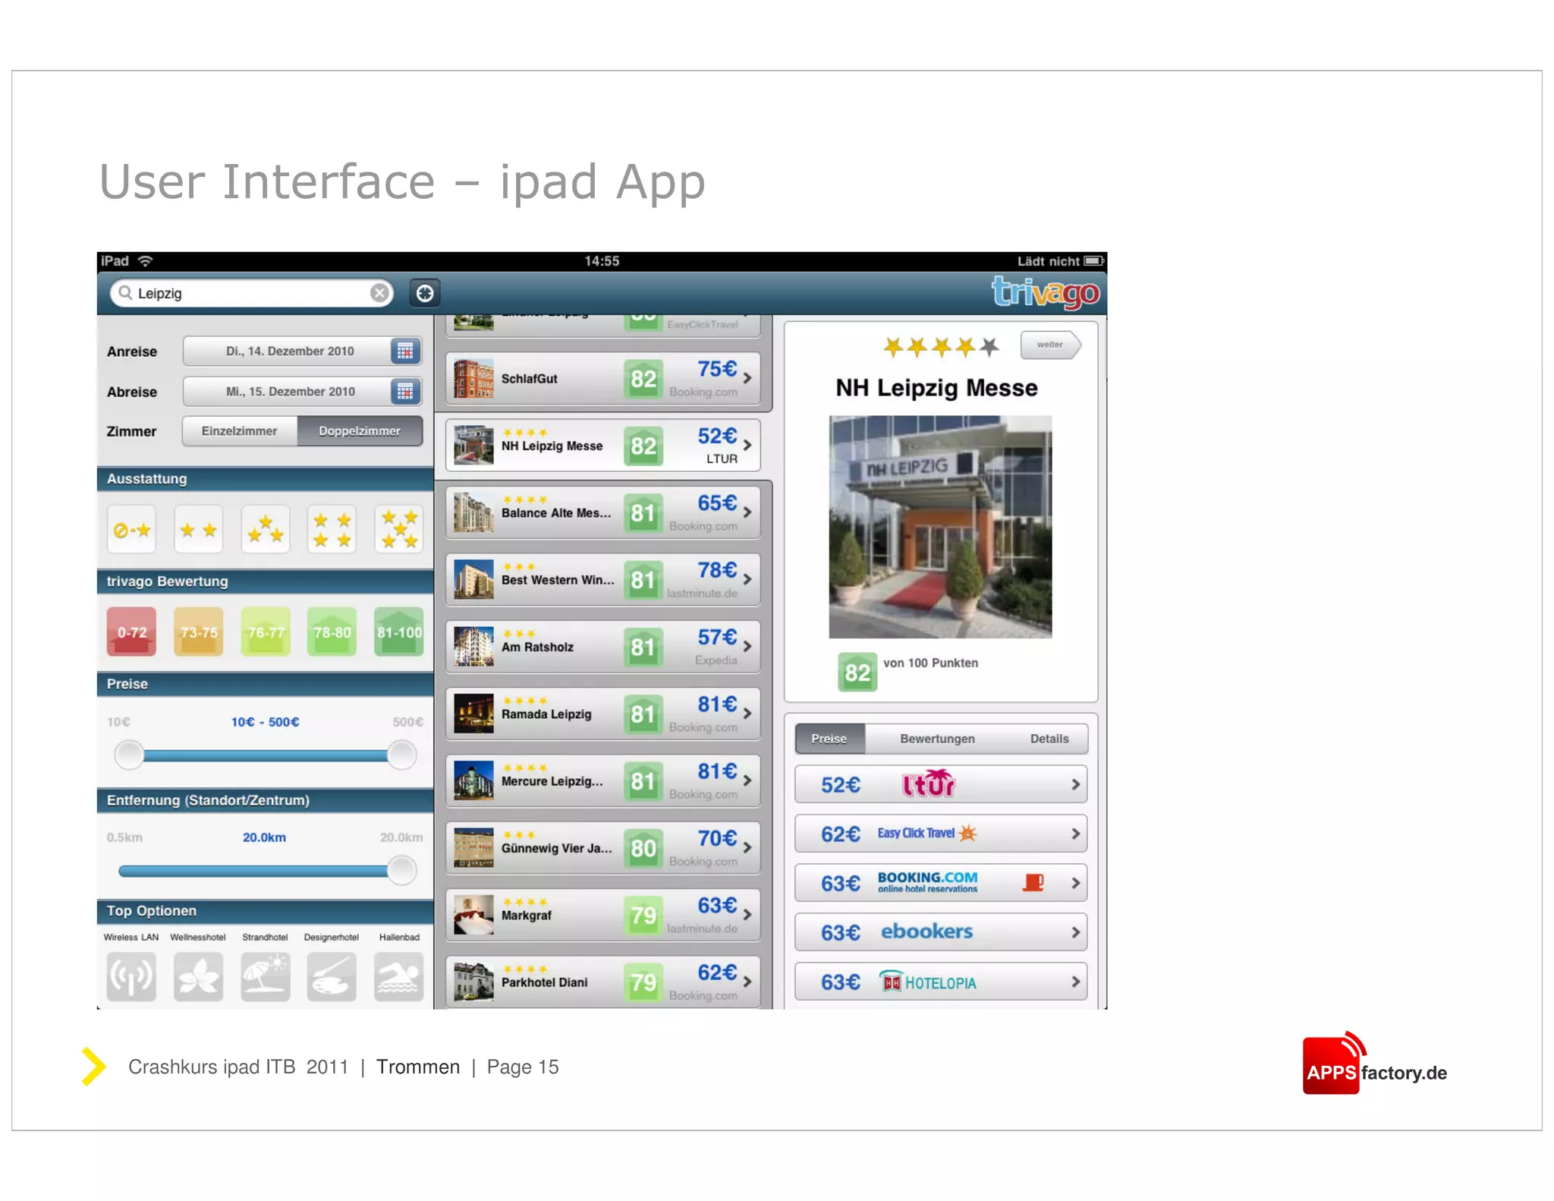Click the five-star rating above NH Leipzig Messe
Viewport: 1554px width, 1201px height.
(941, 347)
